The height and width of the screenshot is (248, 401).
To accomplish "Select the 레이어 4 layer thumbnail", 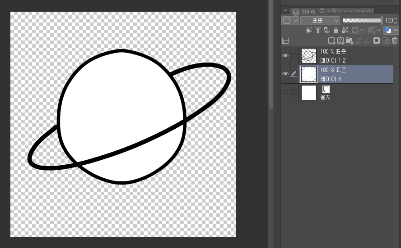I will point(309,74).
